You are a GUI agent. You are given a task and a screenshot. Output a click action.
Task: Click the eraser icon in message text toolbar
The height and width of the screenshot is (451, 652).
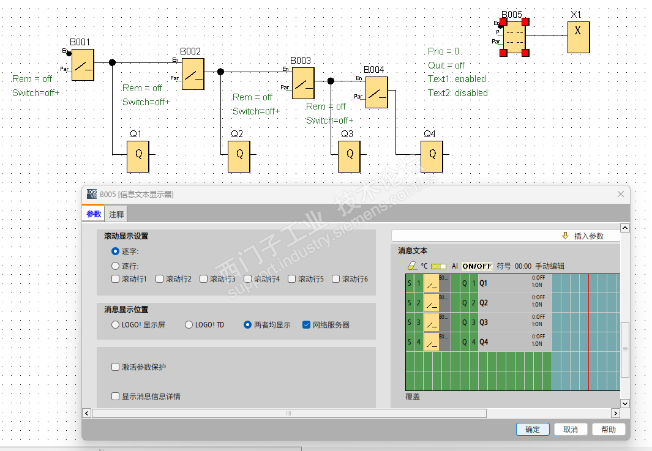coord(411,266)
